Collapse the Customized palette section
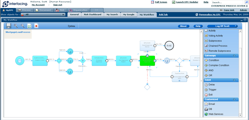Screen dimensions: 249x120 click(x=234, y=99)
